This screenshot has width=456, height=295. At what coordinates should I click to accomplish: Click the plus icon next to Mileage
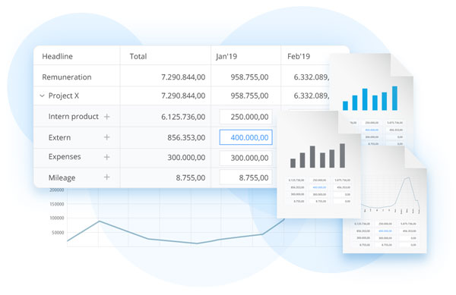pyautogui.click(x=106, y=177)
